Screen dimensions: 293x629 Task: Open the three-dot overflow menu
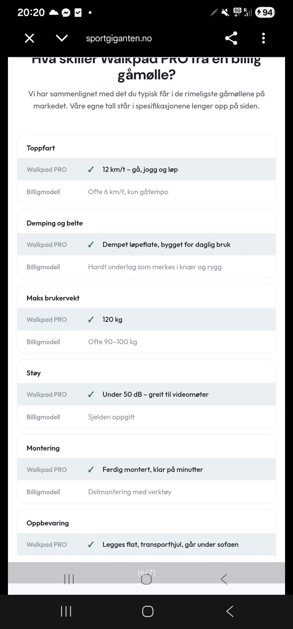263,38
